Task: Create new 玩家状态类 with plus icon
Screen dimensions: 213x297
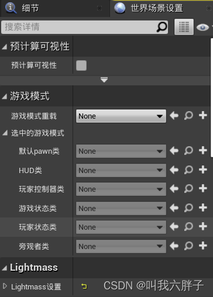Action: (203, 226)
